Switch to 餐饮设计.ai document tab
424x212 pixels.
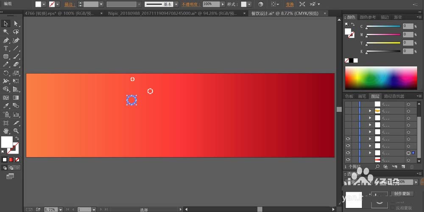click(285, 13)
